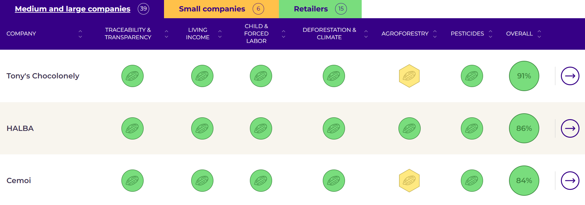This screenshot has height=205, width=585.
Task: Click HALBA green agroforestry cocoa icon
Action: tap(409, 128)
